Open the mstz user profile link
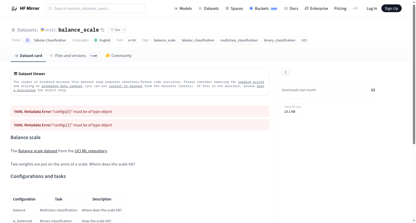Viewport: 416px width, 223px height. point(50,30)
